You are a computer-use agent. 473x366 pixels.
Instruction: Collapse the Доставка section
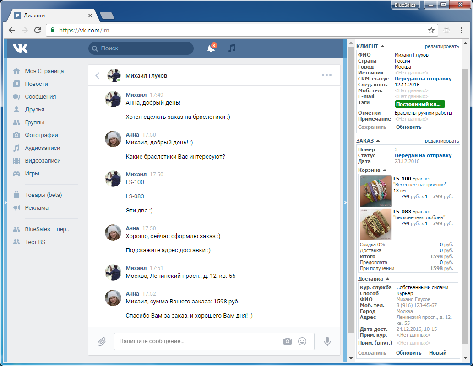387,279
